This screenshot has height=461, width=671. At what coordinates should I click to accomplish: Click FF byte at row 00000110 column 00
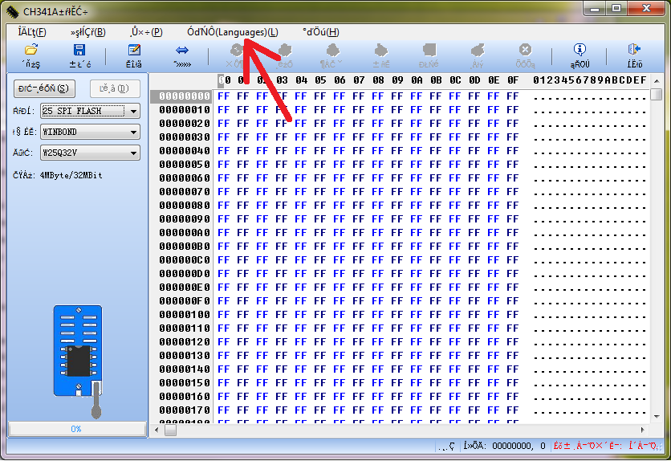click(224, 328)
